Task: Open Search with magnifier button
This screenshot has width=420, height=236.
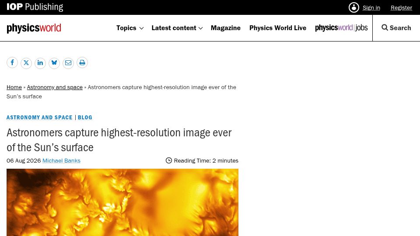Action: pyautogui.click(x=396, y=28)
